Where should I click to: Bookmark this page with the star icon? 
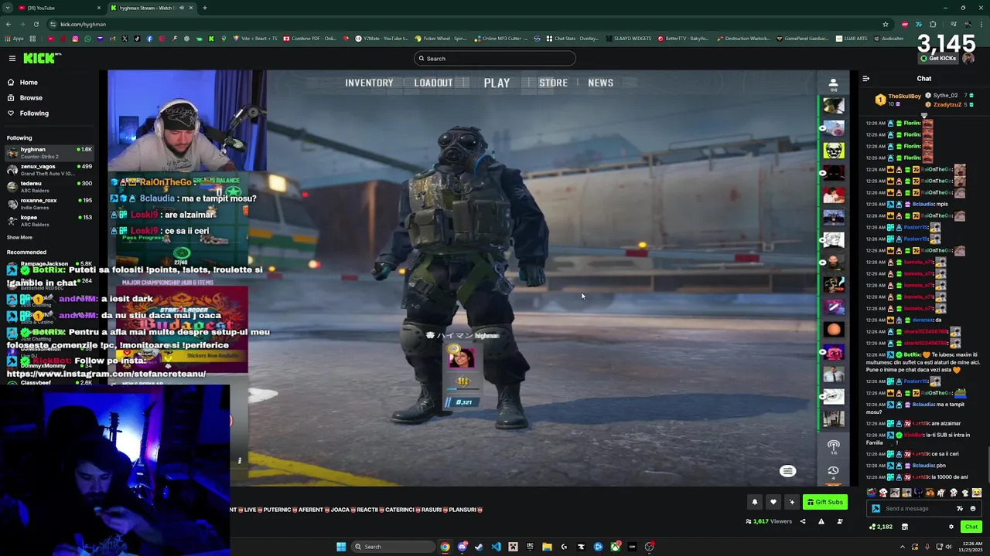(886, 24)
